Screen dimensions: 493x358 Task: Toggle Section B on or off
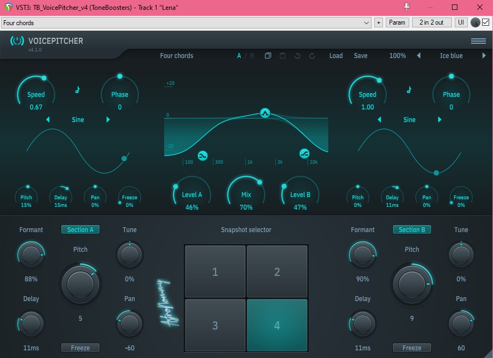412,230
